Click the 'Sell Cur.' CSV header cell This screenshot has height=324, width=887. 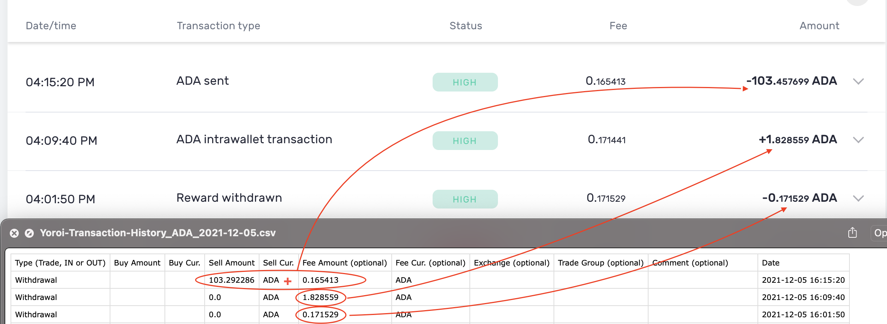pyautogui.click(x=278, y=263)
